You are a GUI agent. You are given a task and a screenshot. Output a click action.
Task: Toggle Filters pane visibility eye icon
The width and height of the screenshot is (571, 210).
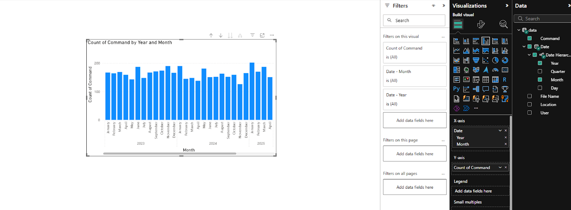click(434, 6)
